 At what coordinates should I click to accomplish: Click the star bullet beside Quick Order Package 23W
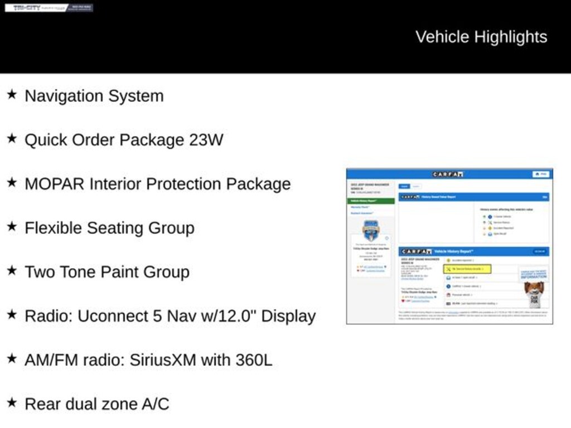11,139
